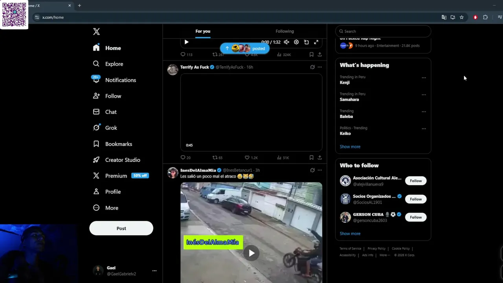Open the Ads info footer link
The width and height of the screenshot is (503, 283).
point(367,255)
